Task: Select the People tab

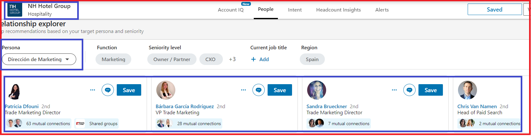Action: tap(266, 9)
